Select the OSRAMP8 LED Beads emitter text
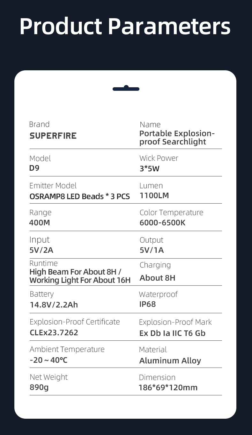The height and width of the screenshot is (435, 252). (x=79, y=196)
